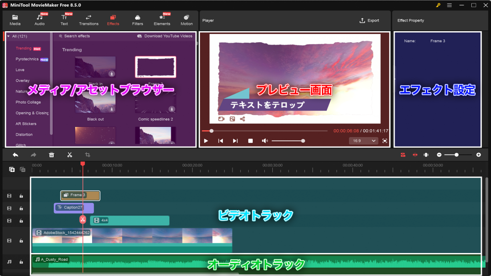The height and width of the screenshot is (276, 491).
Task: Click the snapshot image icon in preview
Action: click(x=232, y=119)
